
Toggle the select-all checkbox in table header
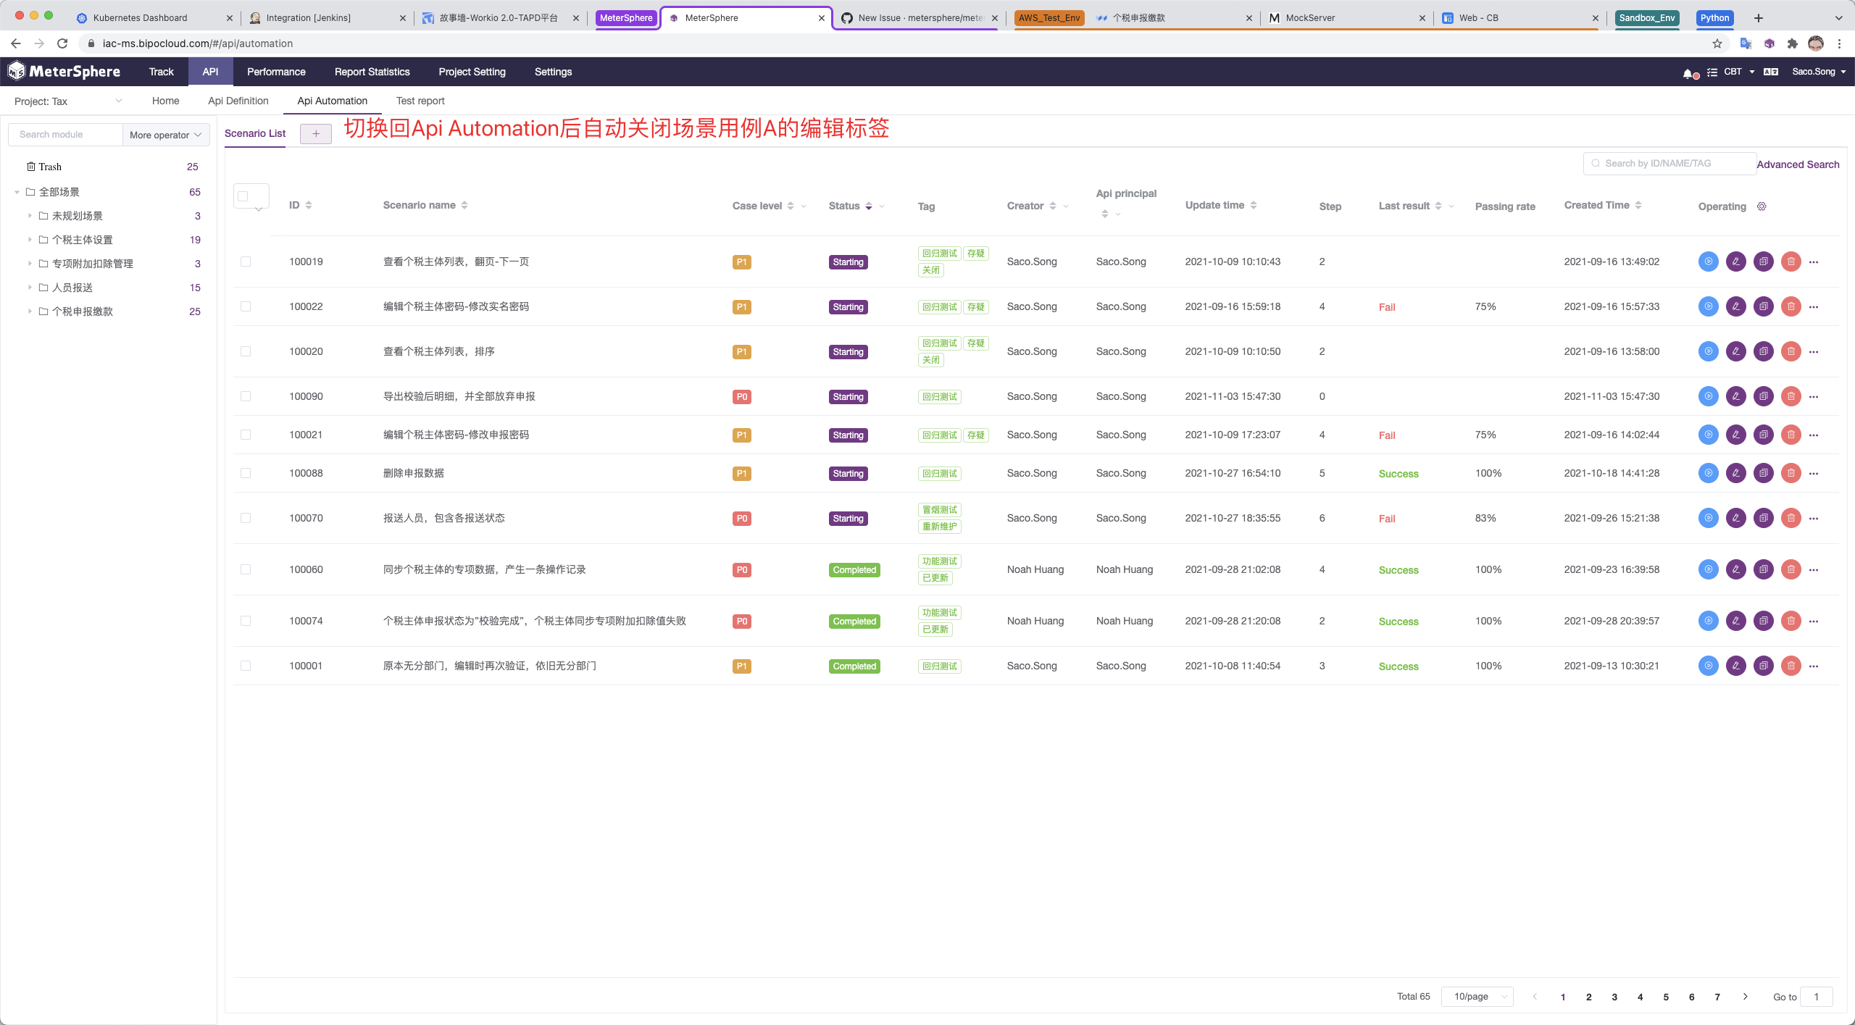coord(243,196)
